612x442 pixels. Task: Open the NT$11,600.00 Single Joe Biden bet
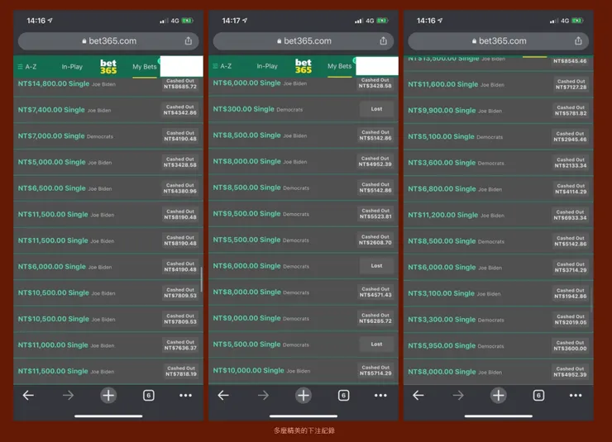click(499, 84)
